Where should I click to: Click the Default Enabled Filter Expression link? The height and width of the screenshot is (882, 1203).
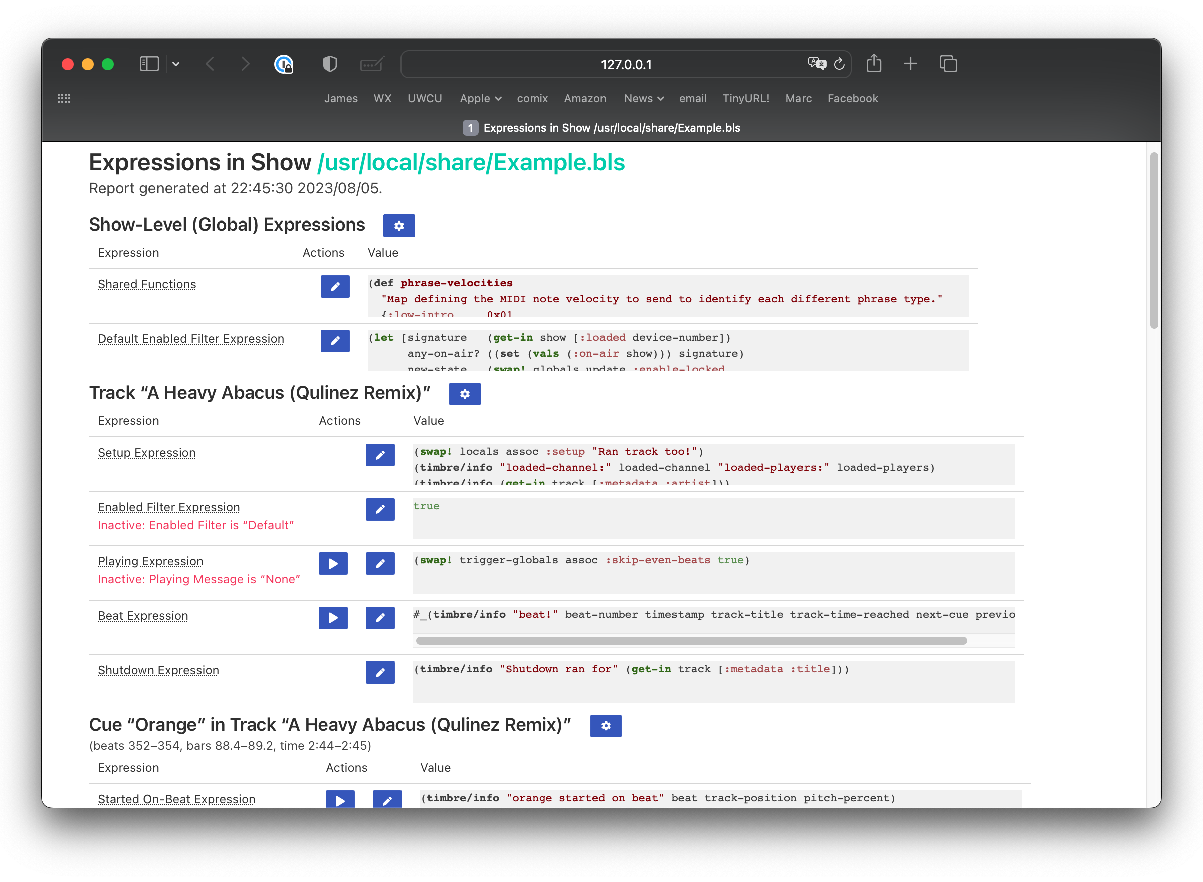[x=190, y=338]
